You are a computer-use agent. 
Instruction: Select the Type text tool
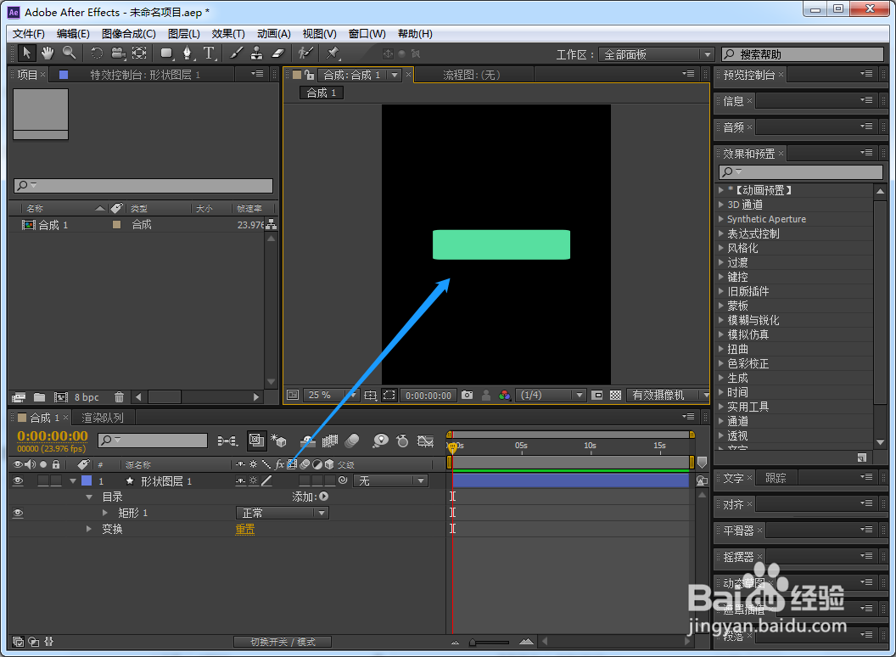[x=209, y=53]
